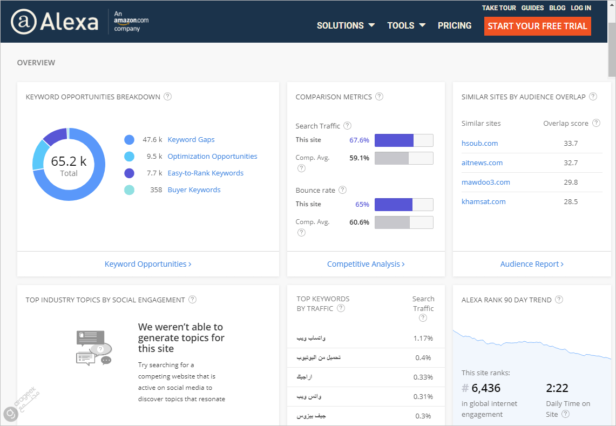Click the 65% bounce rate value
This screenshot has height=426, width=616.
point(362,204)
